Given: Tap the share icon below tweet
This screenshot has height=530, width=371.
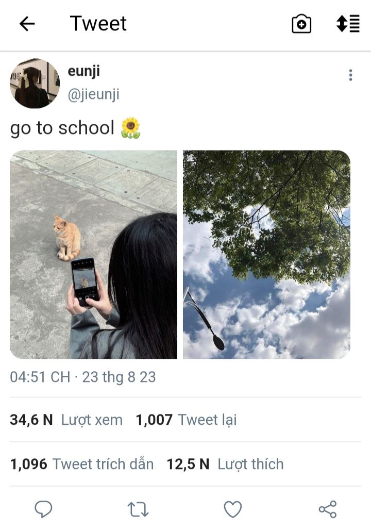Looking at the screenshot, I should tap(328, 509).
